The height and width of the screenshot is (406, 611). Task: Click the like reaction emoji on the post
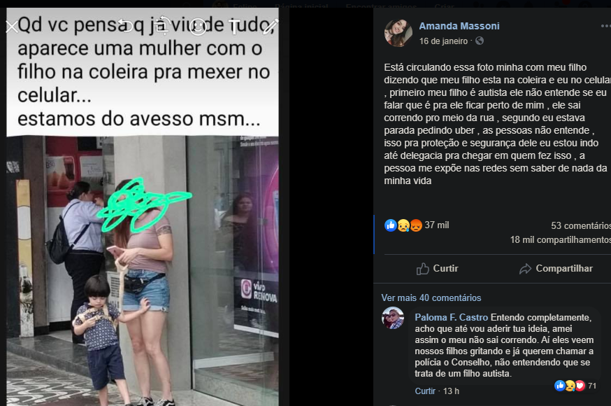(391, 225)
